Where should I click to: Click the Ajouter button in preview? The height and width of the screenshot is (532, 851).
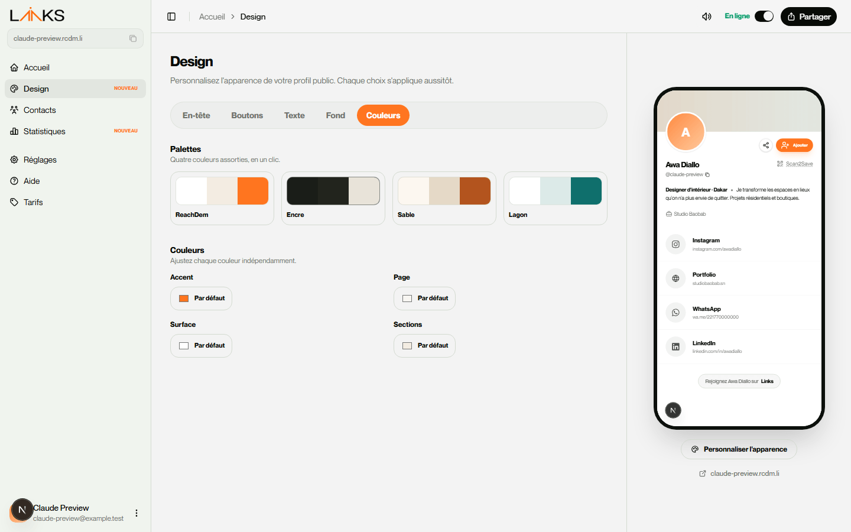(794, 145)
